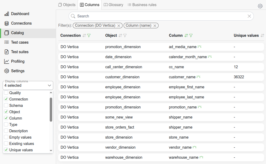Click the Column header filter icon

pyautogui.click(x=191, y=35)
